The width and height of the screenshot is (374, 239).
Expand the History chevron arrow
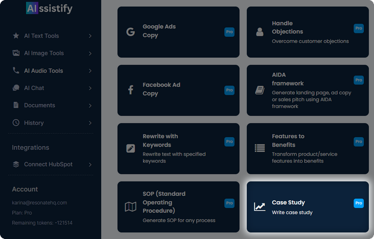click(x=90, y=123)
